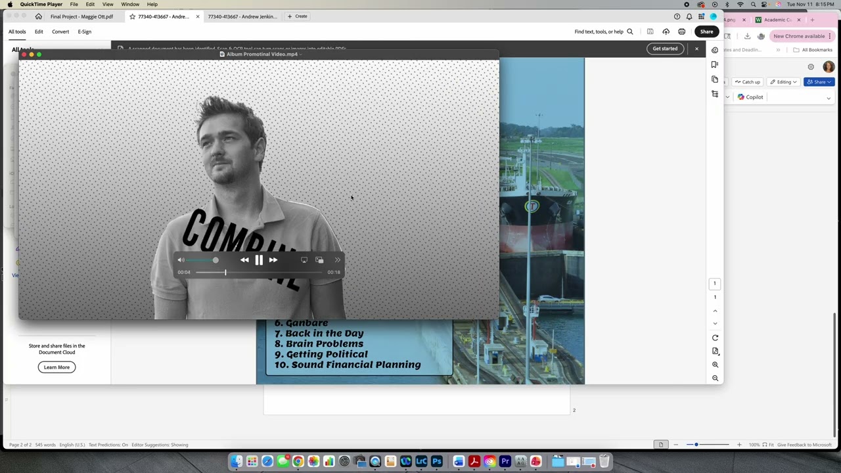Zoom out with Acrobat magnifier minus
This screenshot has height=473, width=841.
click(715, 378)
